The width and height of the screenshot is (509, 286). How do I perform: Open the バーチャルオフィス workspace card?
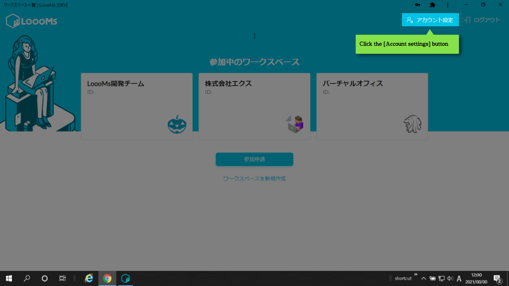(x=372, y=106)
